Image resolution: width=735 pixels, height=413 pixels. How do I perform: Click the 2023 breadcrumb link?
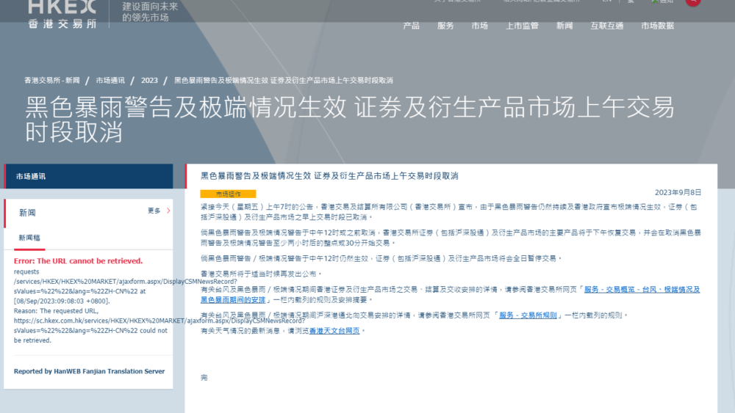coord(149,80)
